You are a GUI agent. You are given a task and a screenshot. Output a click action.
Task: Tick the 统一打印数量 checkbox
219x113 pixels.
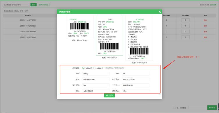point(174,108)
